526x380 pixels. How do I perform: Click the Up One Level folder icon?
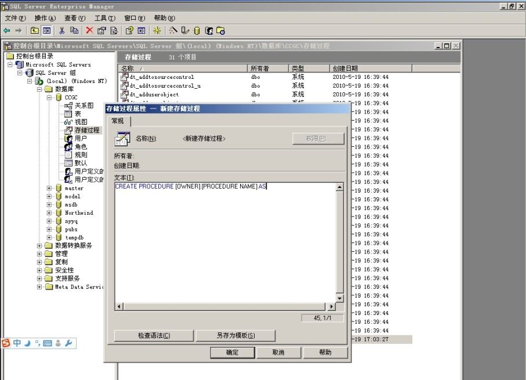(x=35, y=31)
